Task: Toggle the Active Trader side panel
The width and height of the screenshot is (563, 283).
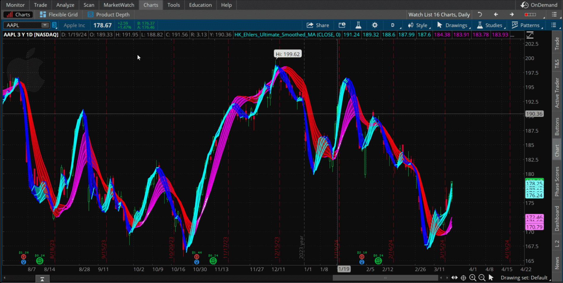Action: [x=557, y=93]
